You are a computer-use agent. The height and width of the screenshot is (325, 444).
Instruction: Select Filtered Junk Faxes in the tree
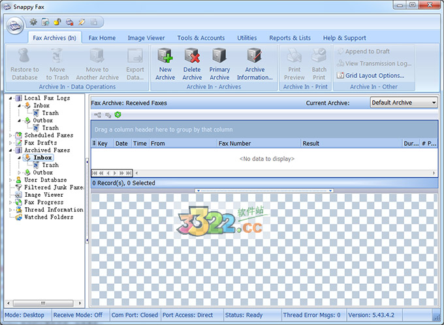(x=54, y=187)
